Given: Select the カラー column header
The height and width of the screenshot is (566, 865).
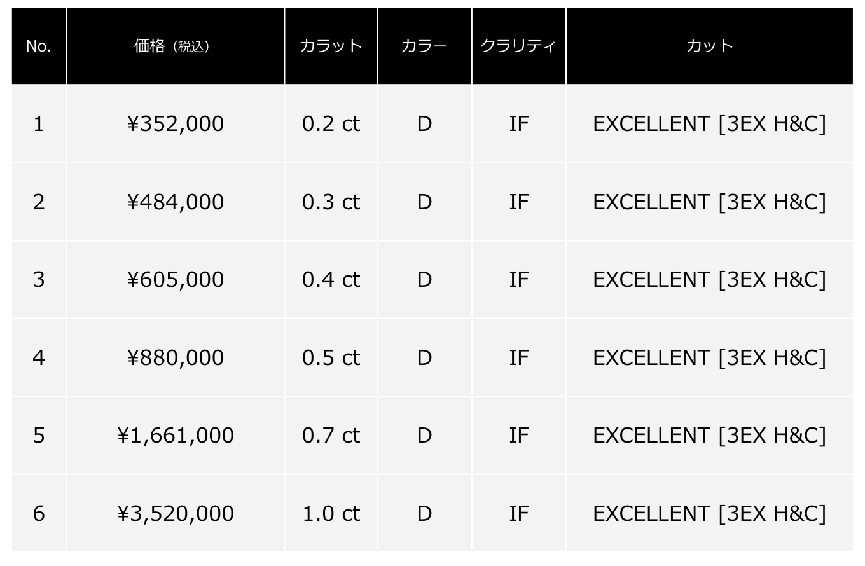Looking at the screenshot, I should [x=424, y=46].
